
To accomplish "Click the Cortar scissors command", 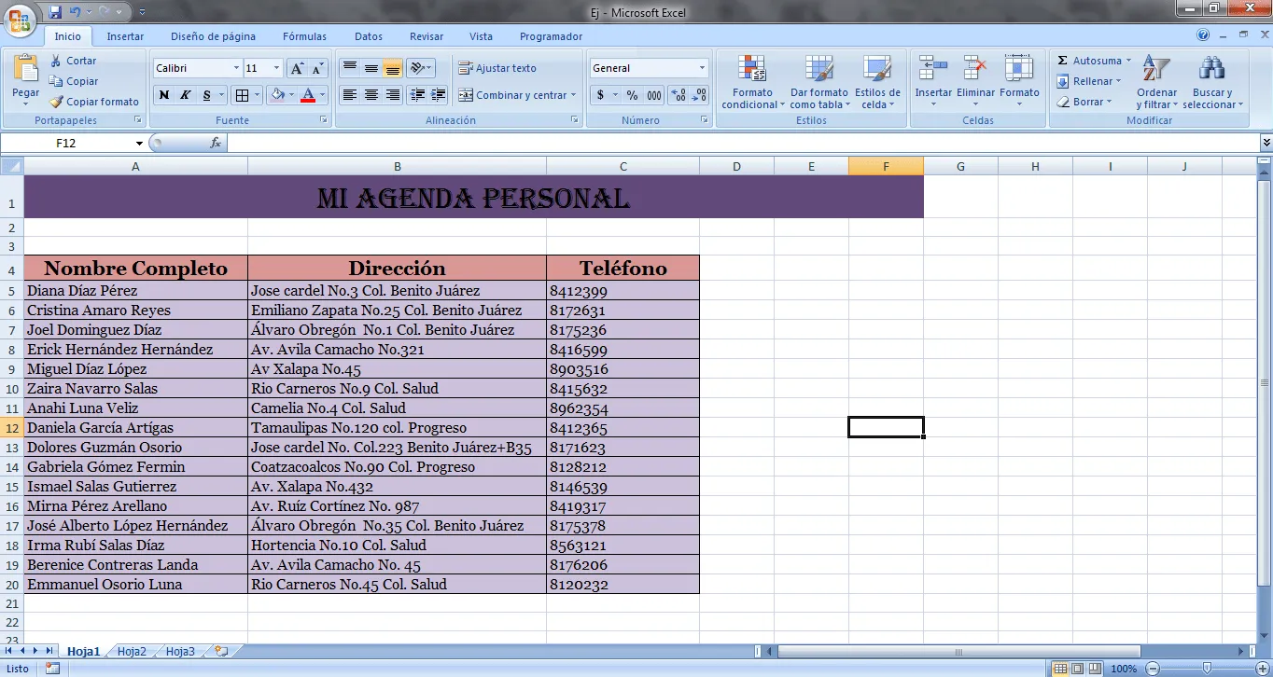I will coord(73,61).
